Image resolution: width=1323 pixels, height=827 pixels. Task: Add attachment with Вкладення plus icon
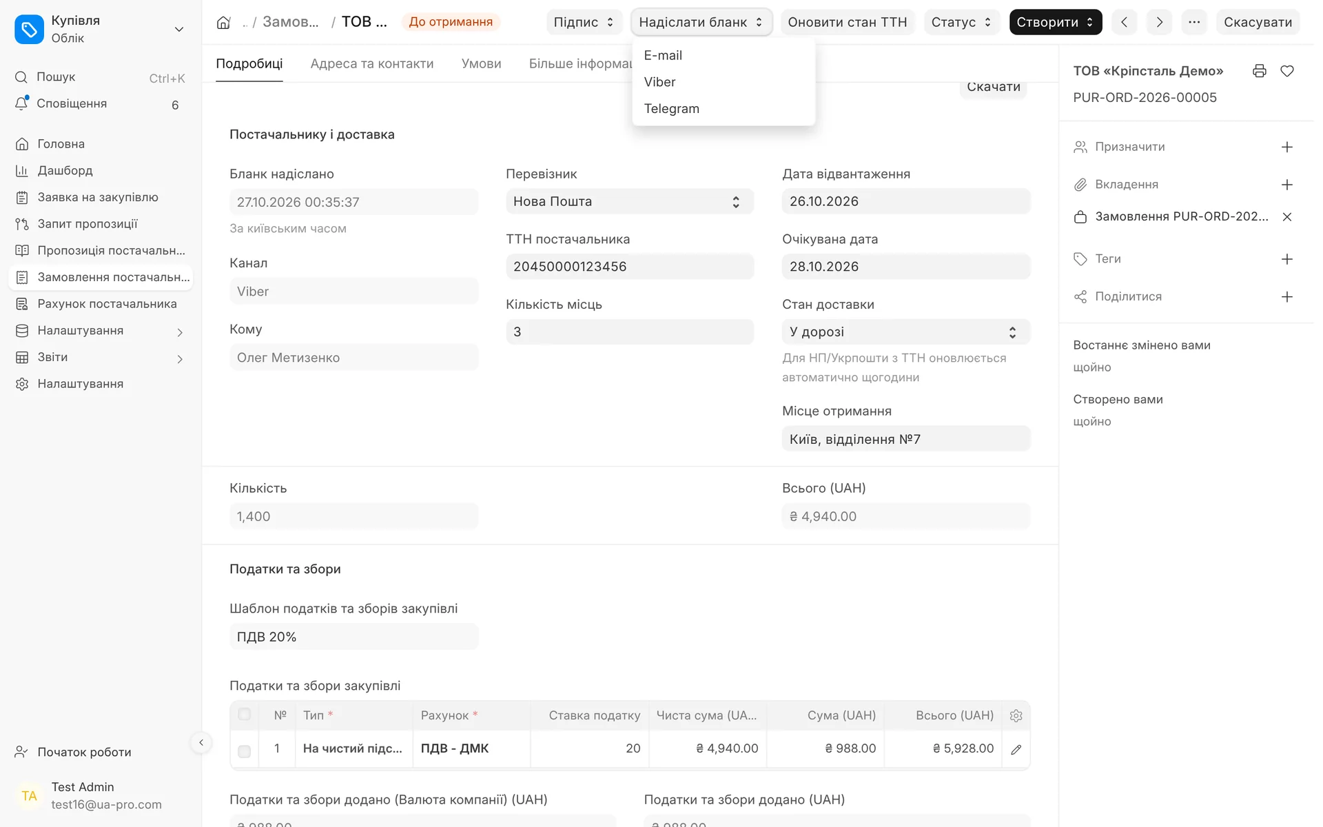[1287, 185]
